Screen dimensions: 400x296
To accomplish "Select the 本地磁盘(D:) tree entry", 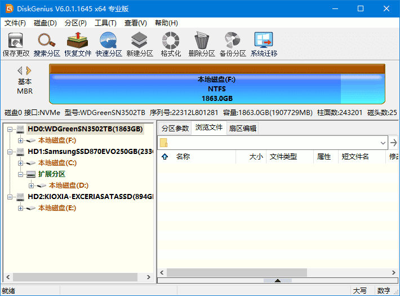I will click(68, 185).
